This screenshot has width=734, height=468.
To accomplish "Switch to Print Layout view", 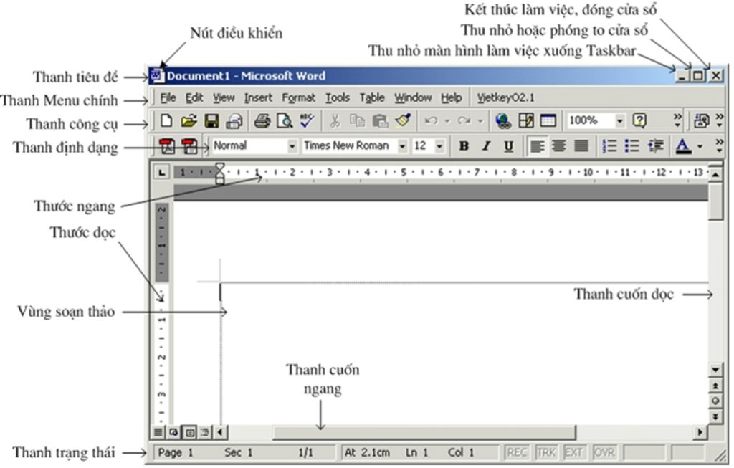I will [x=189, y=432].
